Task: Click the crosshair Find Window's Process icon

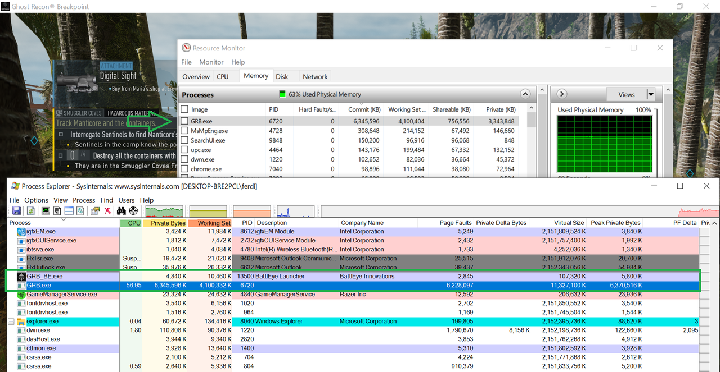Action: point(133,210)
